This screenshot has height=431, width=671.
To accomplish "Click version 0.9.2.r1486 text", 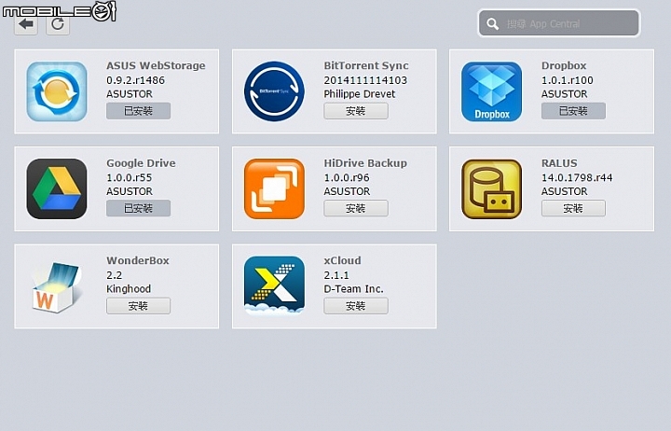I will (136, 80).
